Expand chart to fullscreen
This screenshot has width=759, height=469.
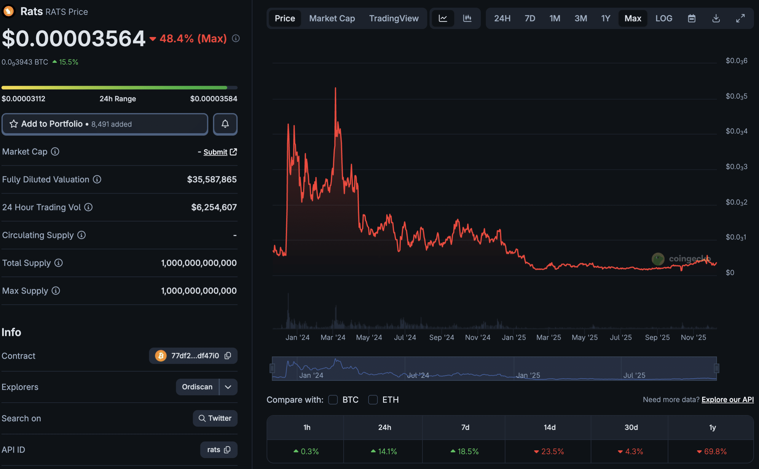tap(740, 18)
